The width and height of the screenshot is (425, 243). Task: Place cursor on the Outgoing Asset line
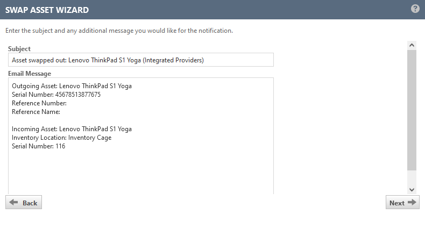[72, 86]
